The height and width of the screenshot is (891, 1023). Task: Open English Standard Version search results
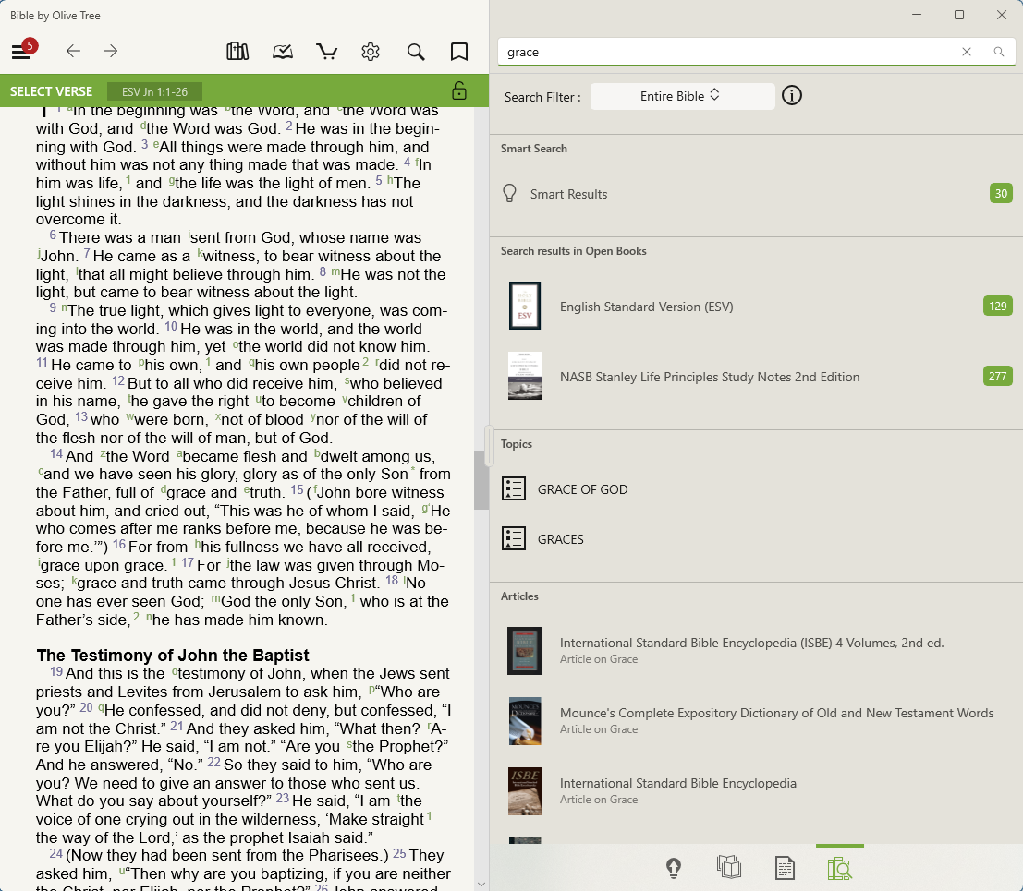click(x=647, y=307)
